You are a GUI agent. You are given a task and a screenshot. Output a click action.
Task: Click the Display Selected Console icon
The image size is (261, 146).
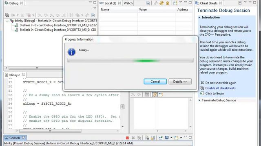pyautogui.click(x=167, y=138)
